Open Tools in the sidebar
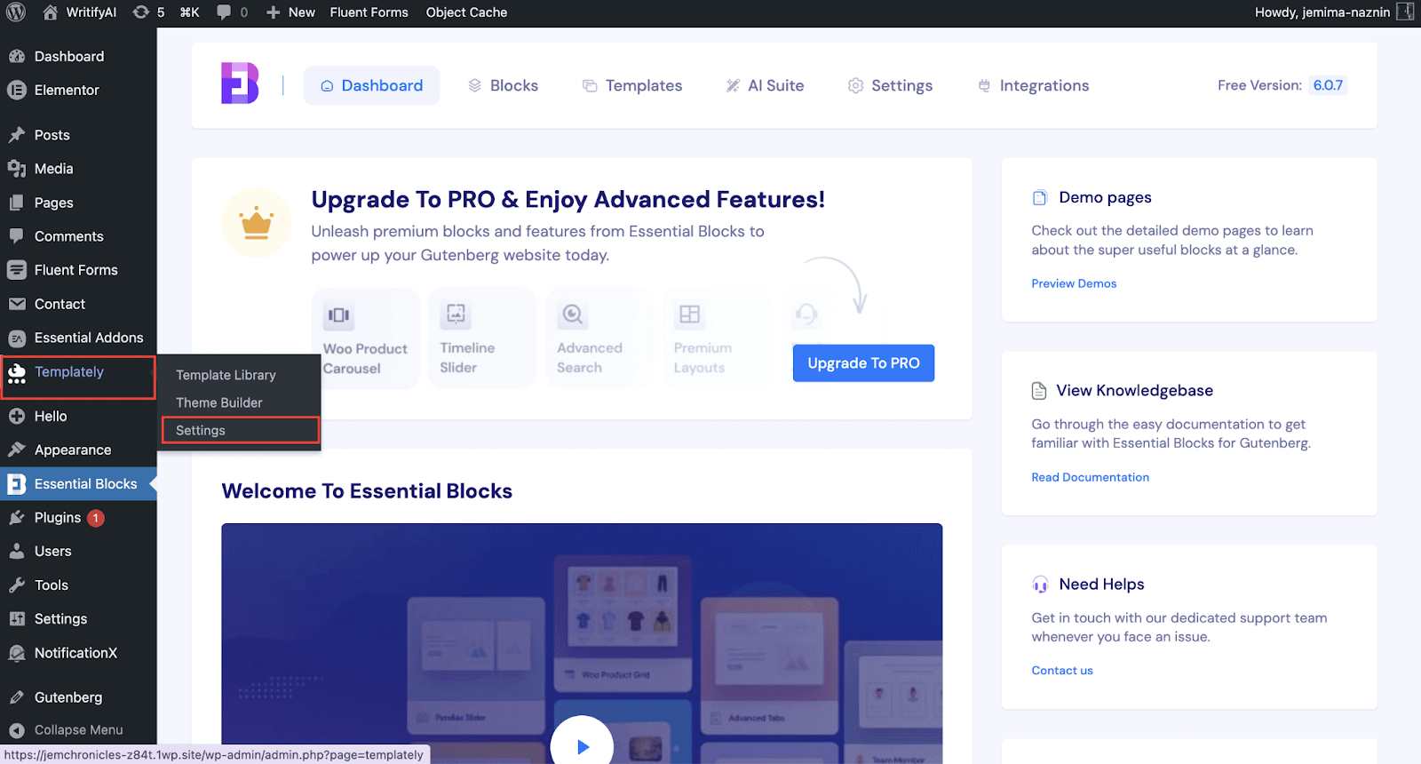 pos(78,585)
